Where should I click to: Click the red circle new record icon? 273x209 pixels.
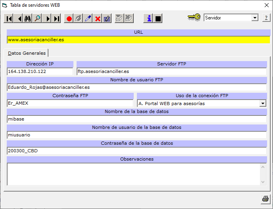click(69, 19)
